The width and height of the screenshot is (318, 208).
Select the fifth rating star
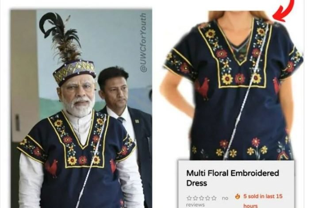214,198
